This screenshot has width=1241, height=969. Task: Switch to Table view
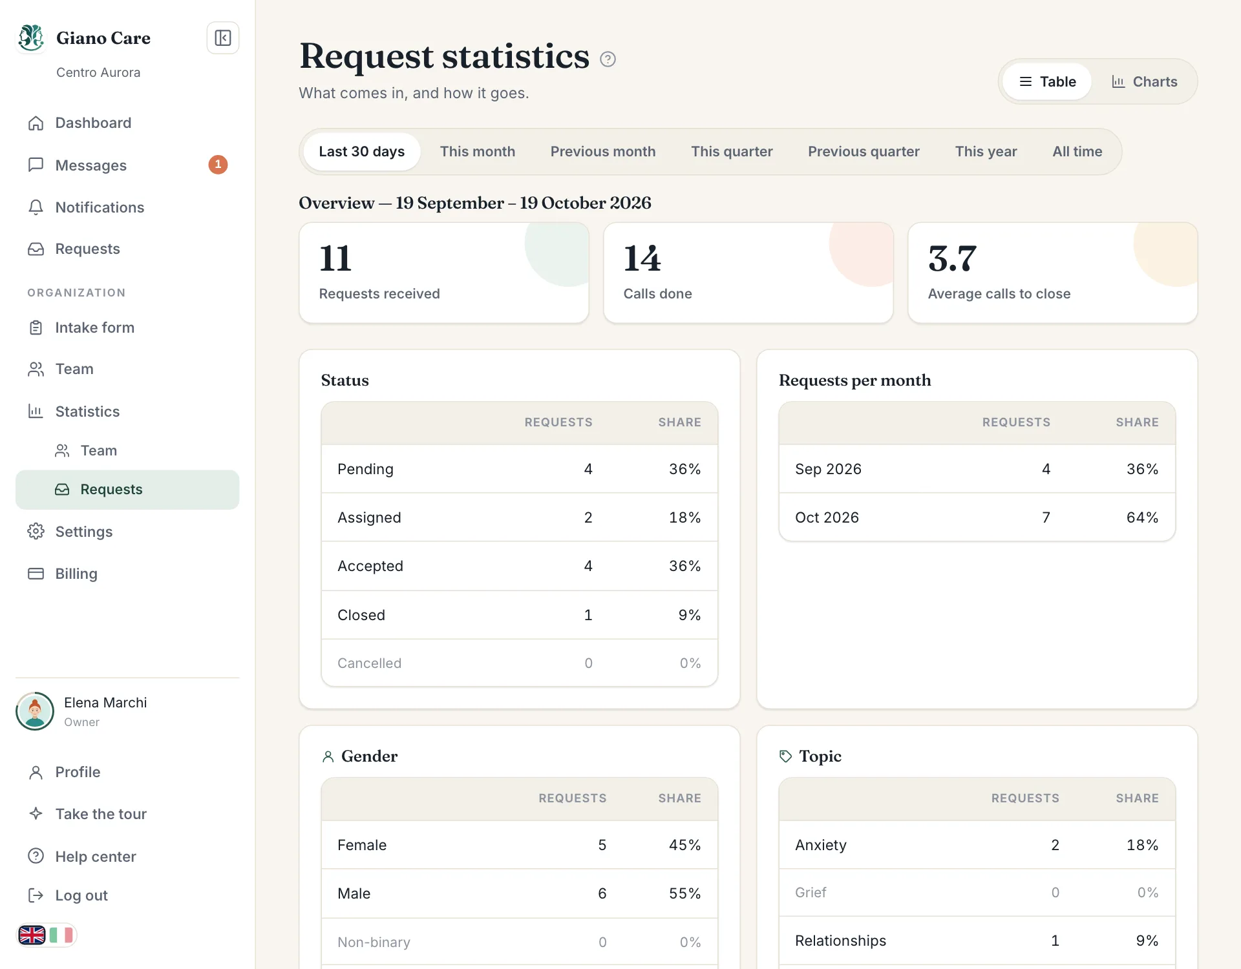click(x=1047, y=81)
